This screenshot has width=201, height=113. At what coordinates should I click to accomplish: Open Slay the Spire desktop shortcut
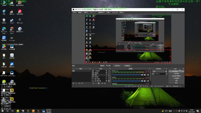tap(12, 31)
